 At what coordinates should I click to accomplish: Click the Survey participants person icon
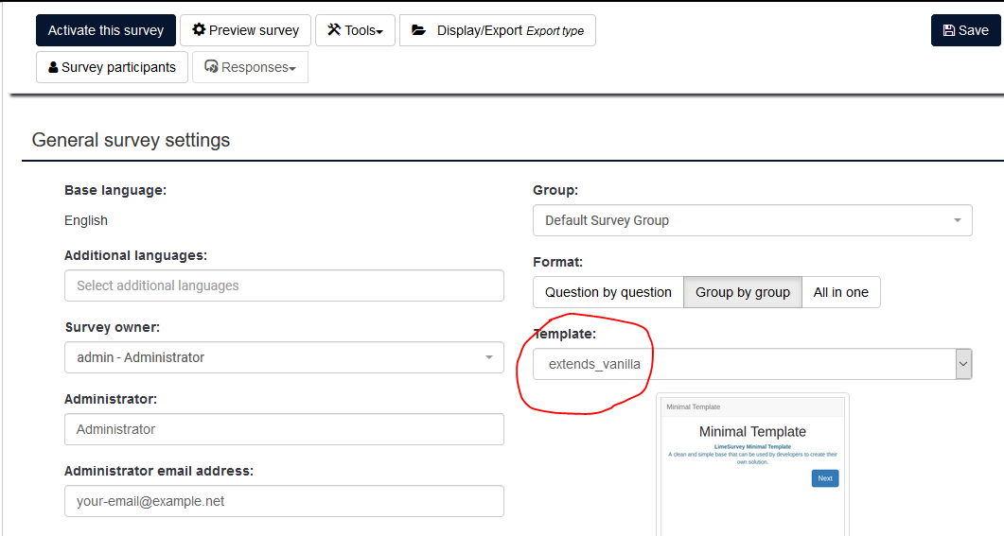(x=53, y=67)
